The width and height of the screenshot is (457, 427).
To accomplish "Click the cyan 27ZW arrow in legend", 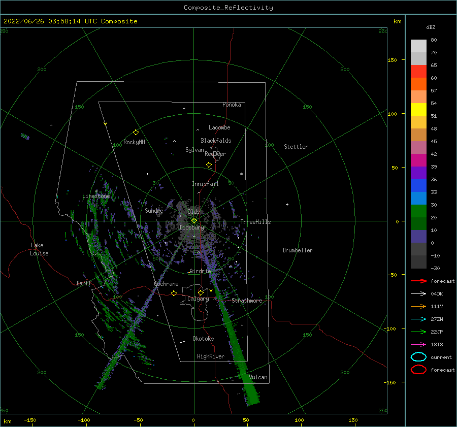I will pos(418,319).
